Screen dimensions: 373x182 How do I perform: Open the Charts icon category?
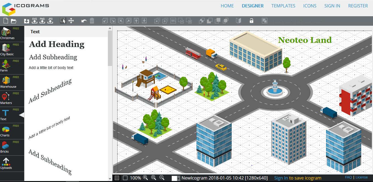click(5, 131)
